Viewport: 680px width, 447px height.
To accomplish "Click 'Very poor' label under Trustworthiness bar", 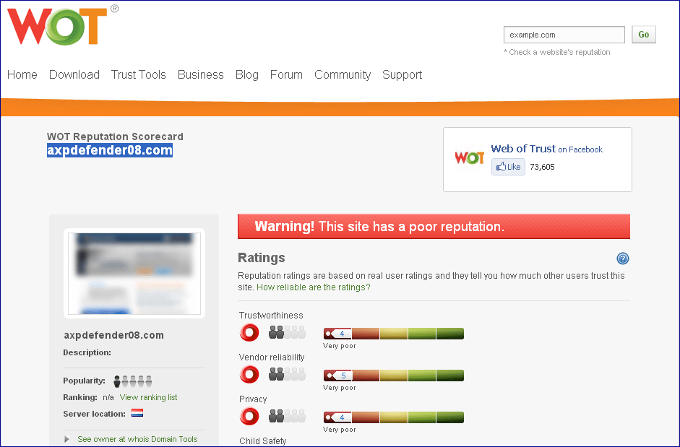I will click(340, 346).
